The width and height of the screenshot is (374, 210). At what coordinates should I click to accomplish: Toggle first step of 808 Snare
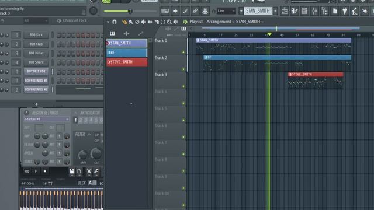point(58,62)
